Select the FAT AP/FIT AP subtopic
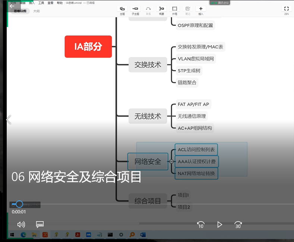 [x=193, y=104]
